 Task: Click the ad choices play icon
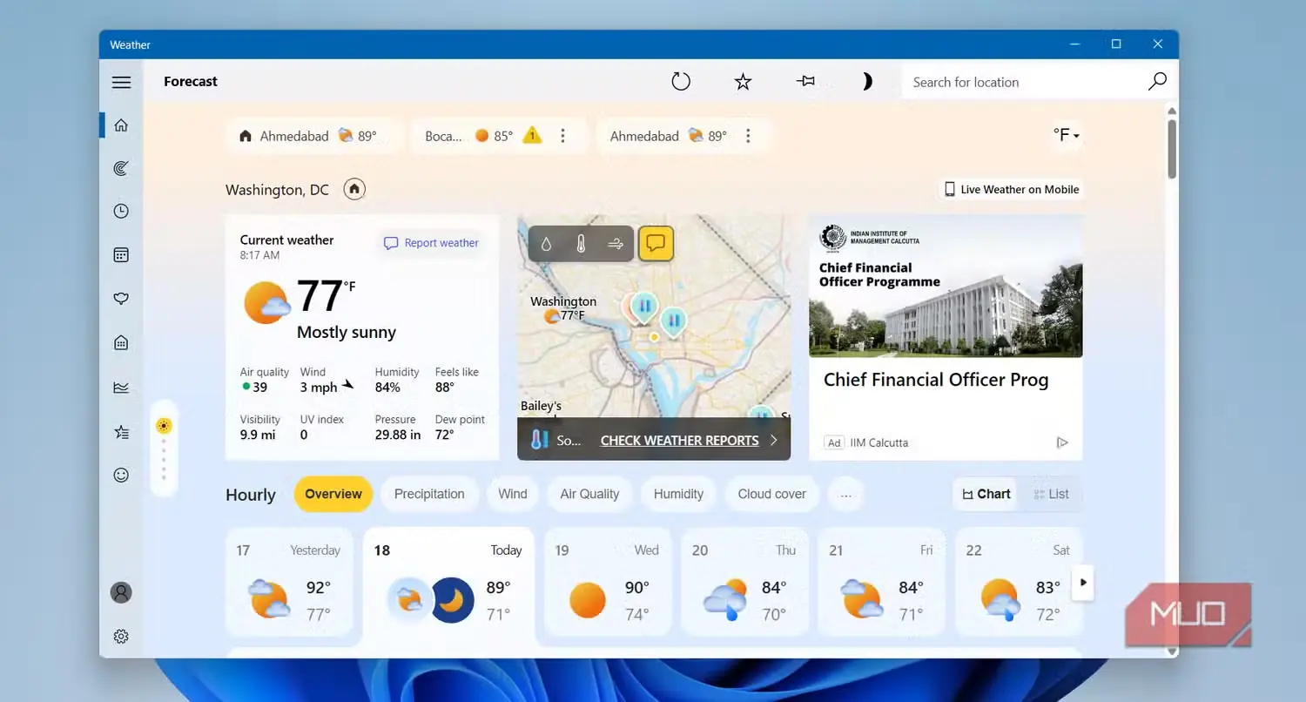1062,442
